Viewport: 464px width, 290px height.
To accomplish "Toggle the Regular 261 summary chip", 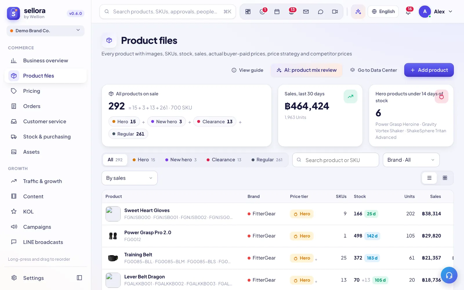I will [x=128, y=134].
